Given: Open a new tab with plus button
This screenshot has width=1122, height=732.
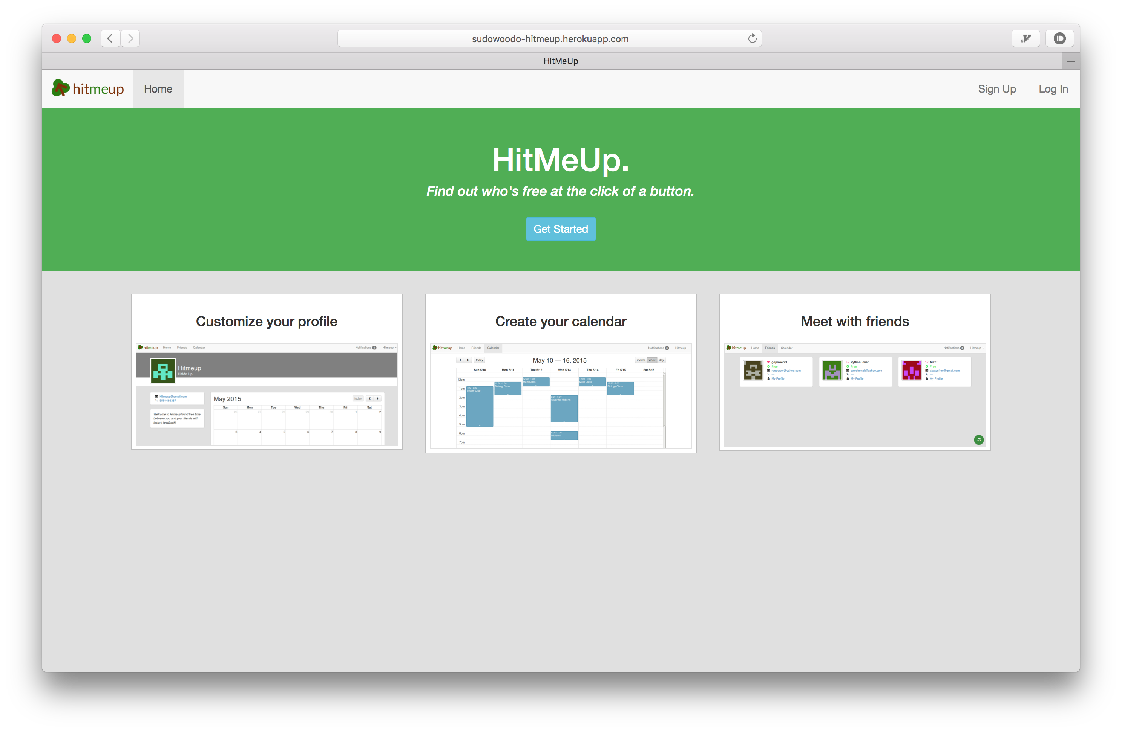Looking at the screenshot, I should [x=1071, y=61].
